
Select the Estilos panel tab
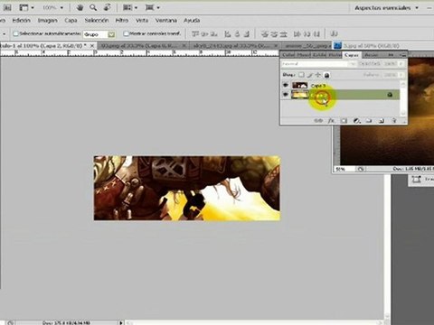[319, 55]
